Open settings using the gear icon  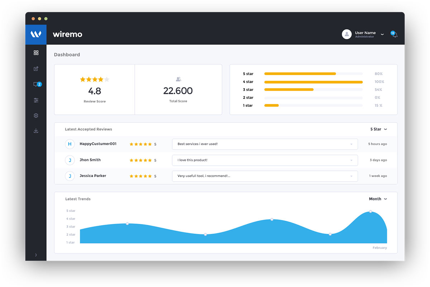pos(36,115)
